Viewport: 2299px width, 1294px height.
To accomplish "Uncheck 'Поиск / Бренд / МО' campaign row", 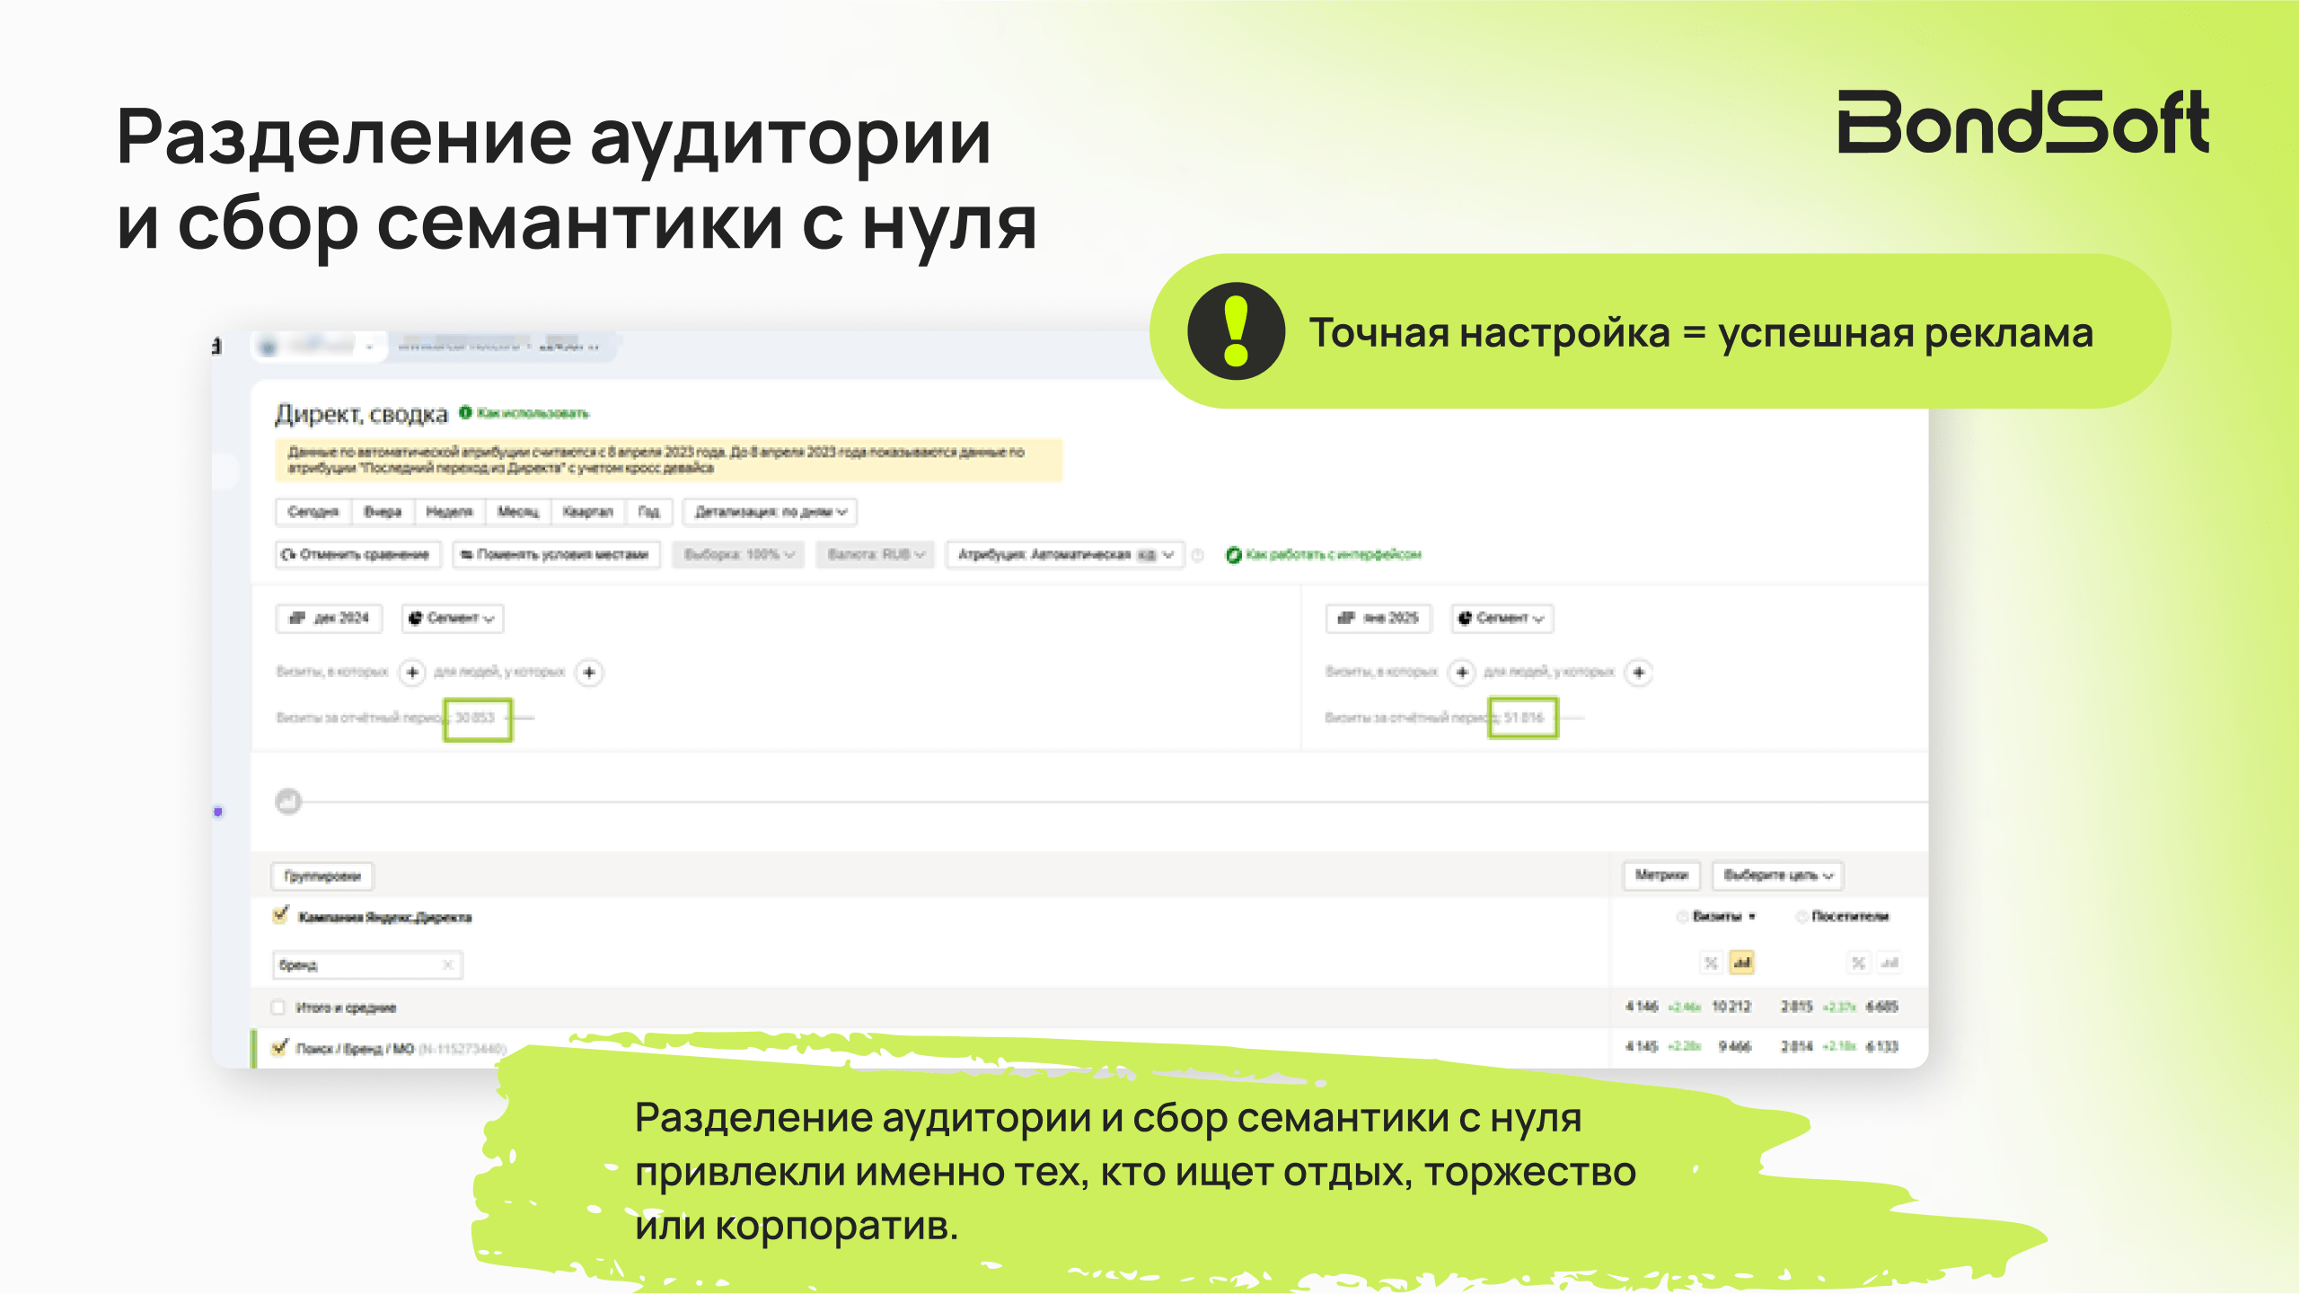I will [280, 1047].
